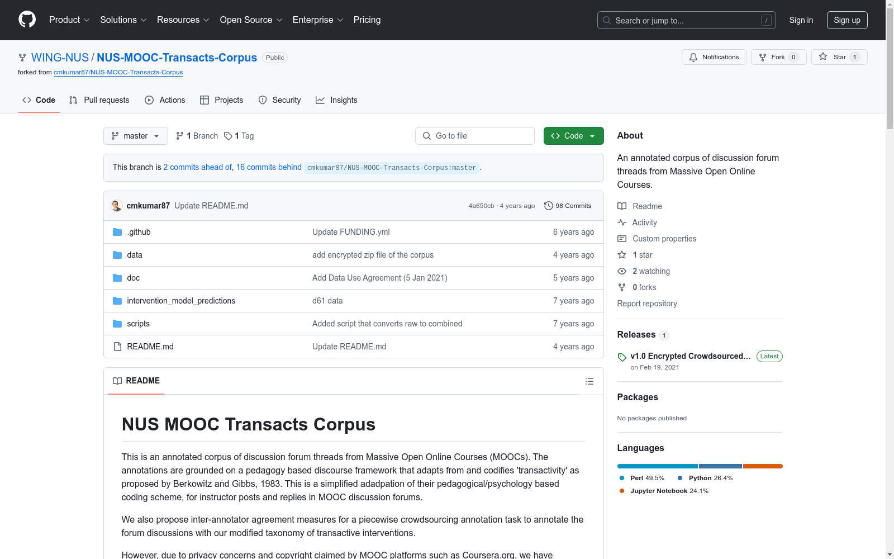Open the Insights tab
The width and height of the screenshot is (894, 559).
[337, 100]
